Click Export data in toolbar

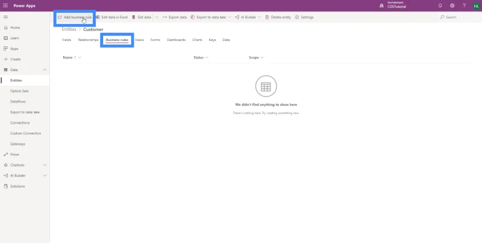[175, 17]
